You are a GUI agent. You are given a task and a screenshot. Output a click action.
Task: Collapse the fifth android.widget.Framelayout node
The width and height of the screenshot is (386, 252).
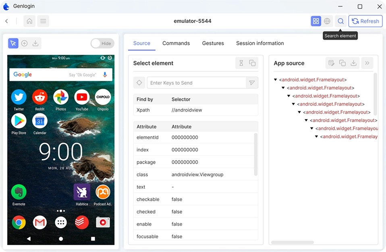click(299, 112)
